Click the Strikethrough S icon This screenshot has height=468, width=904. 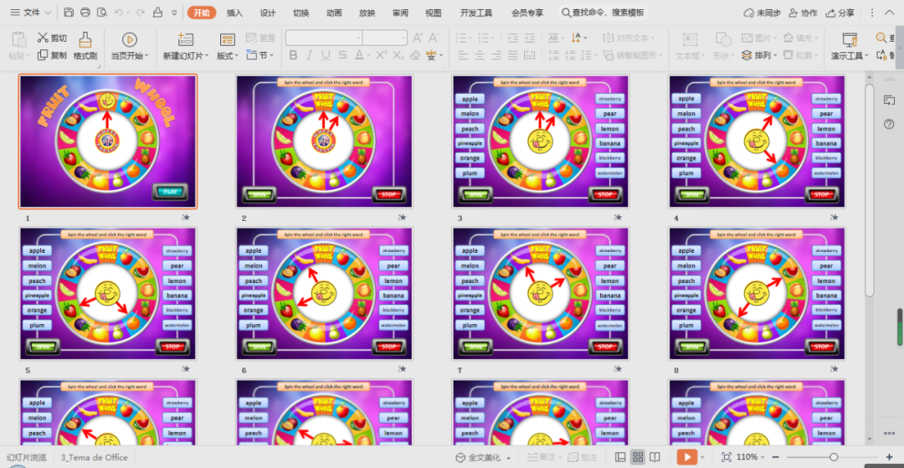(x=343, y=55)
